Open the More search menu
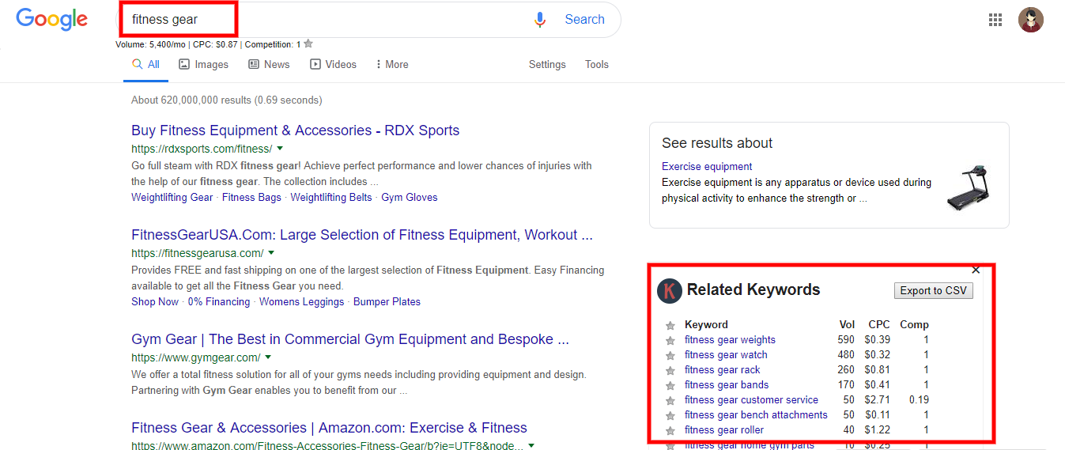 click(391, 65)
